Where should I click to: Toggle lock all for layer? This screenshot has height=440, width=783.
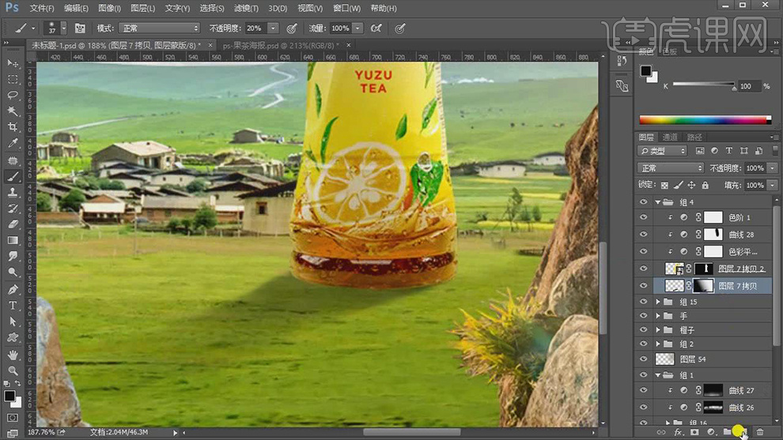click(705, 185)
